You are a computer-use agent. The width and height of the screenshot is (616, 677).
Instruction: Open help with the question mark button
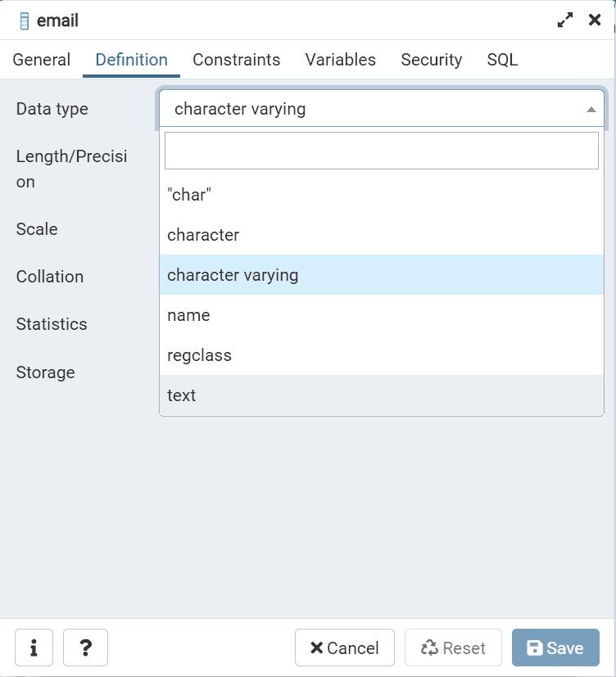85,648
